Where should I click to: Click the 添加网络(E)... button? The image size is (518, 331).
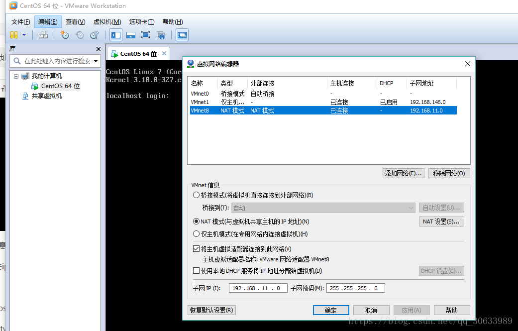point(404,173)
